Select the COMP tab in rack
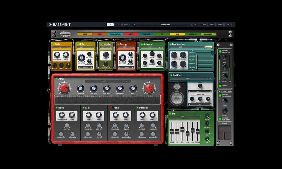This screenshot has width=282, height=169. [x=100, y=34]
